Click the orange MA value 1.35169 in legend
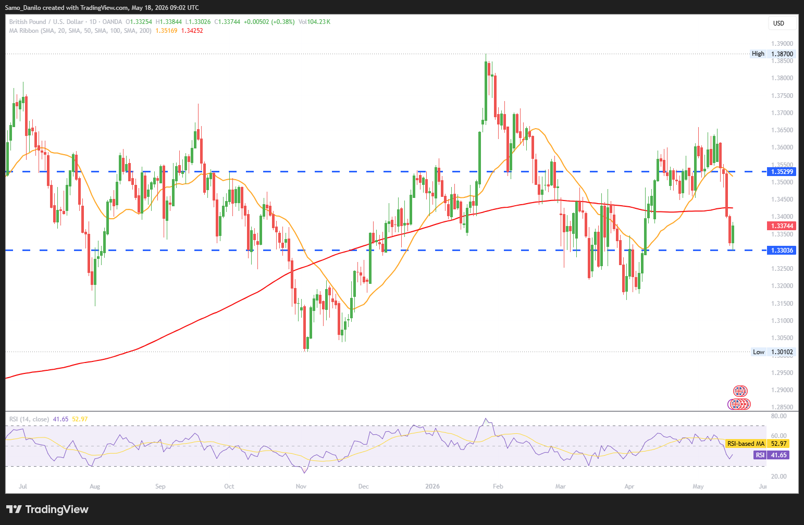This screenshot has height=525, width=804. pos(166,31)
